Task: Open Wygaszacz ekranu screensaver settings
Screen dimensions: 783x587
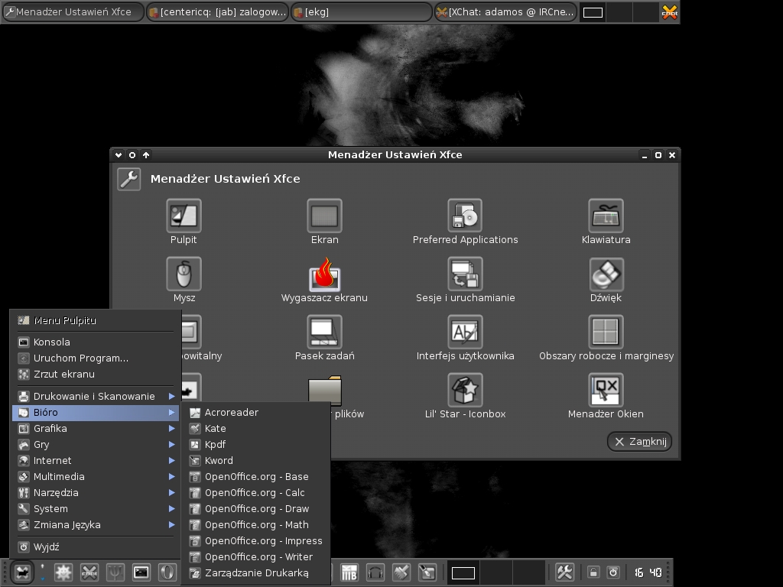Action: (x=324, y=274)
